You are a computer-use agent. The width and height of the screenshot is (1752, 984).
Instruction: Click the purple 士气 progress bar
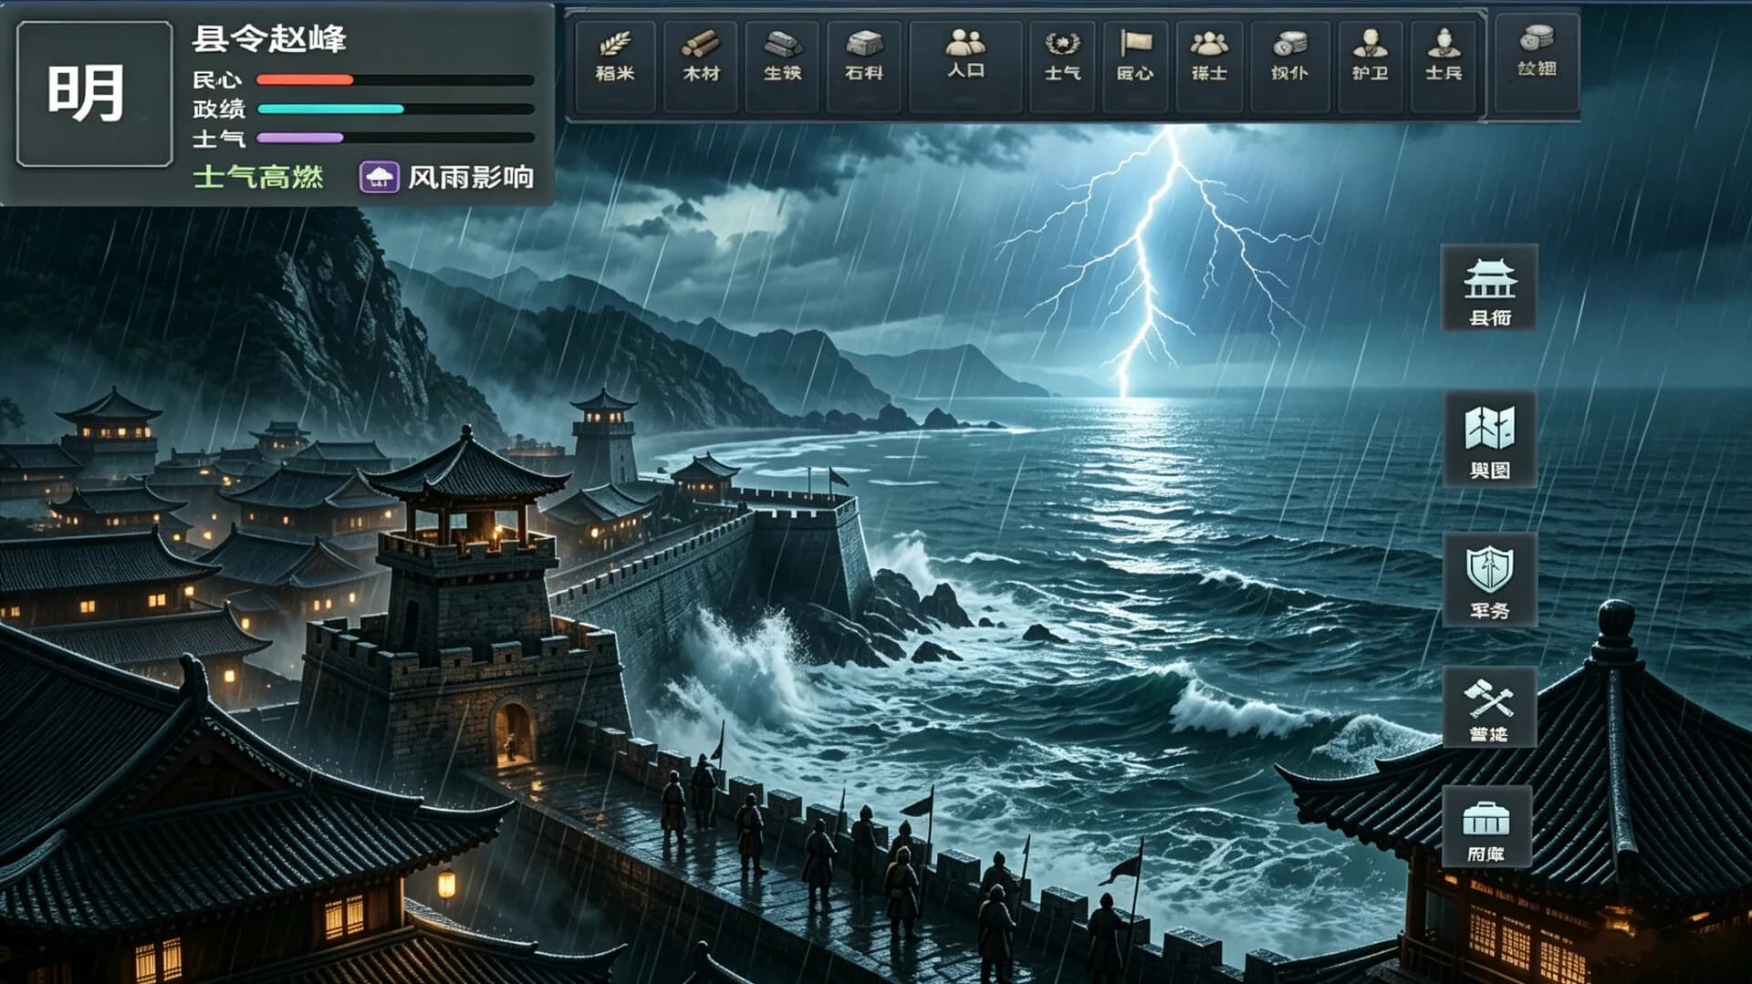click(x=395, y=139)
